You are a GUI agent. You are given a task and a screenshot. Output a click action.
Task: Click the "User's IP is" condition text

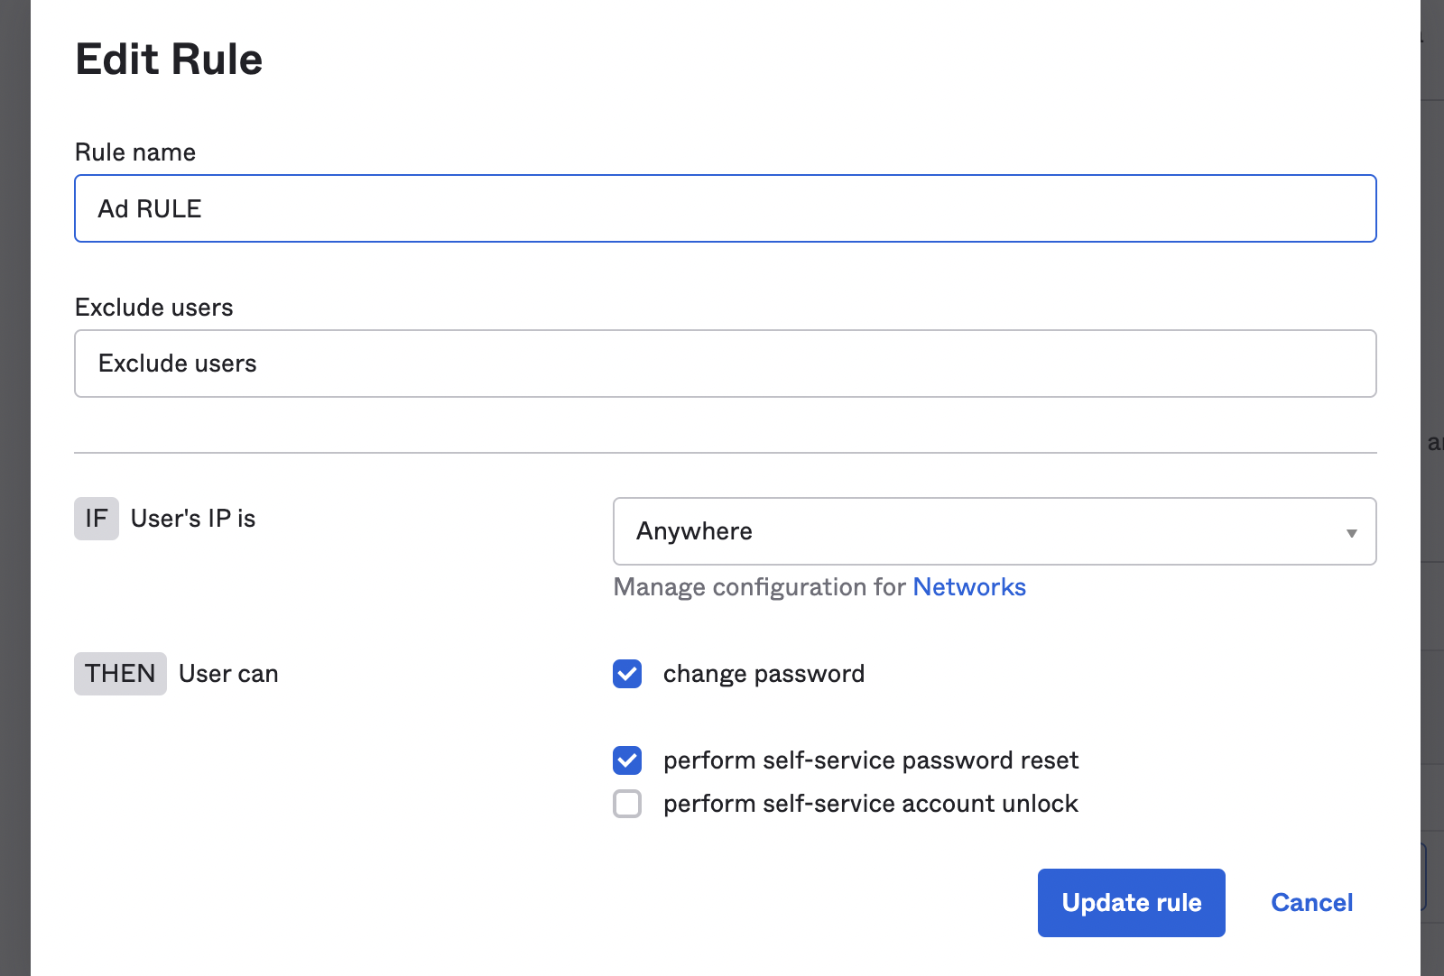[193, 519]
